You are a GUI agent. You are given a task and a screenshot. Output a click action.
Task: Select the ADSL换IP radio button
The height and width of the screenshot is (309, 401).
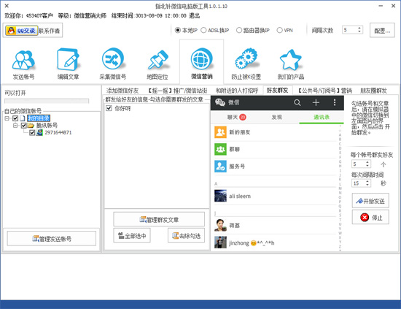203,30
